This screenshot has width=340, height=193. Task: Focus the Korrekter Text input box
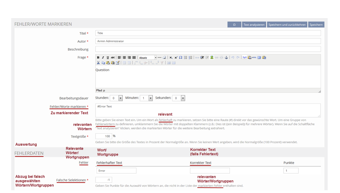pos(210,171)
